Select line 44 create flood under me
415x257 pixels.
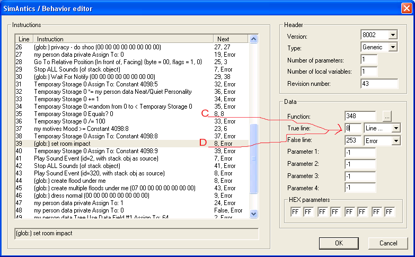point(131,181)
